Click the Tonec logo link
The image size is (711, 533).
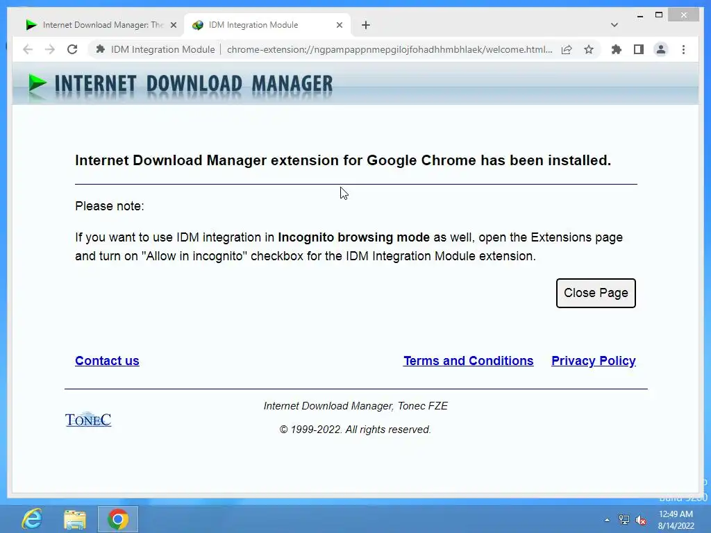(x=88, y=420)
